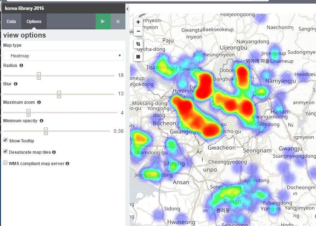Click the Bucheon label on the map

coord(164,123)
